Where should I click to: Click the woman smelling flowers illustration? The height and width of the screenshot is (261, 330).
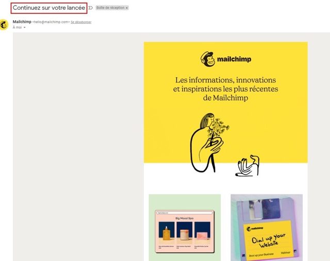click(209, 143)
